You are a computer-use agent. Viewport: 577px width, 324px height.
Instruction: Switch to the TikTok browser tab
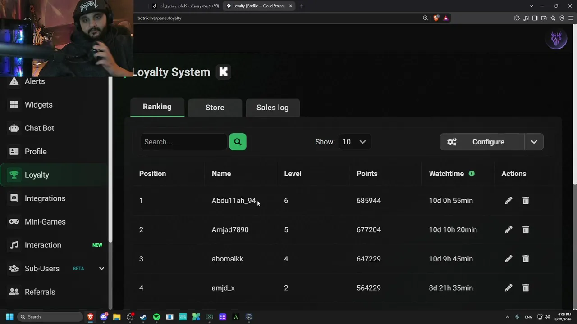click(x=185, y=6)
